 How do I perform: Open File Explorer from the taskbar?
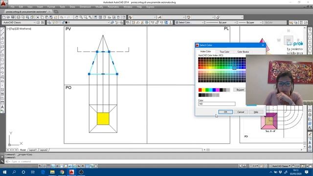[x=52, y=172]
